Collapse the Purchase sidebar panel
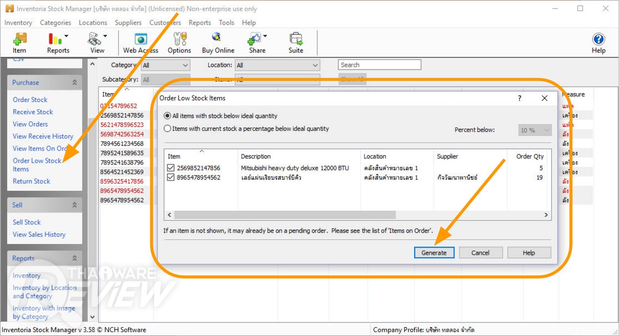Viewport: 619px width, 336px height. point(75,82)
